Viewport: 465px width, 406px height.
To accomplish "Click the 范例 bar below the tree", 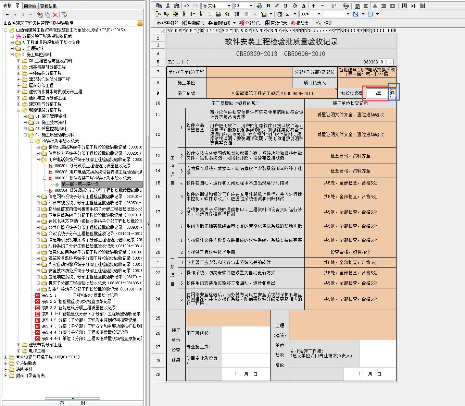I will coord(73,403).
